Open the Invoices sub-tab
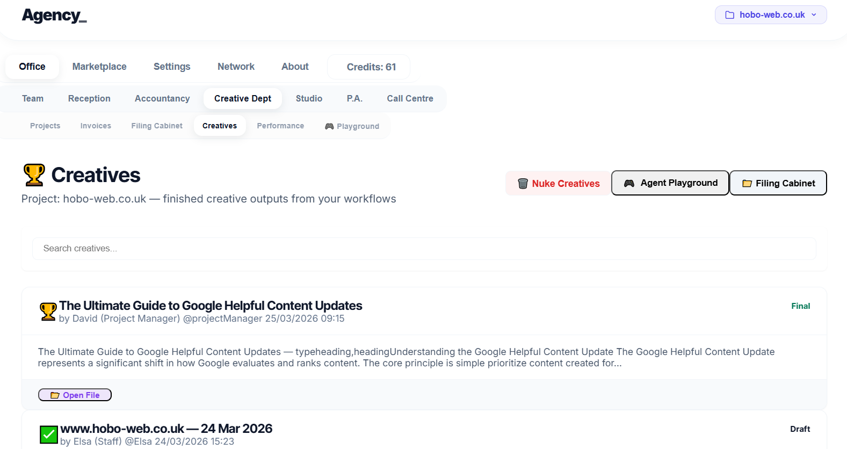The image size is (847, 449). tap(96, 126)
